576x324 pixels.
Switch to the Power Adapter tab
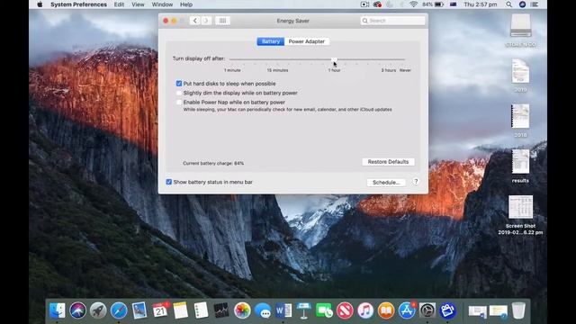click(x=307, y=41)
